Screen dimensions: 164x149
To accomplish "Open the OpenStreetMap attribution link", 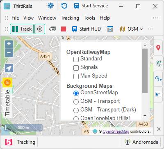I will pyautogui.click(x=116, y=131).
